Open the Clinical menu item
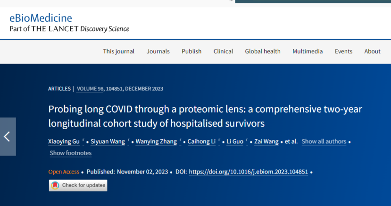 [223, 51]
